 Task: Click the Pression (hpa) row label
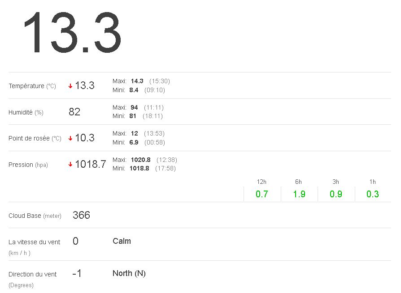(28, 165)
